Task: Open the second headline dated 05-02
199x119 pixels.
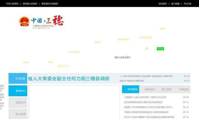Action: point(132,81)
